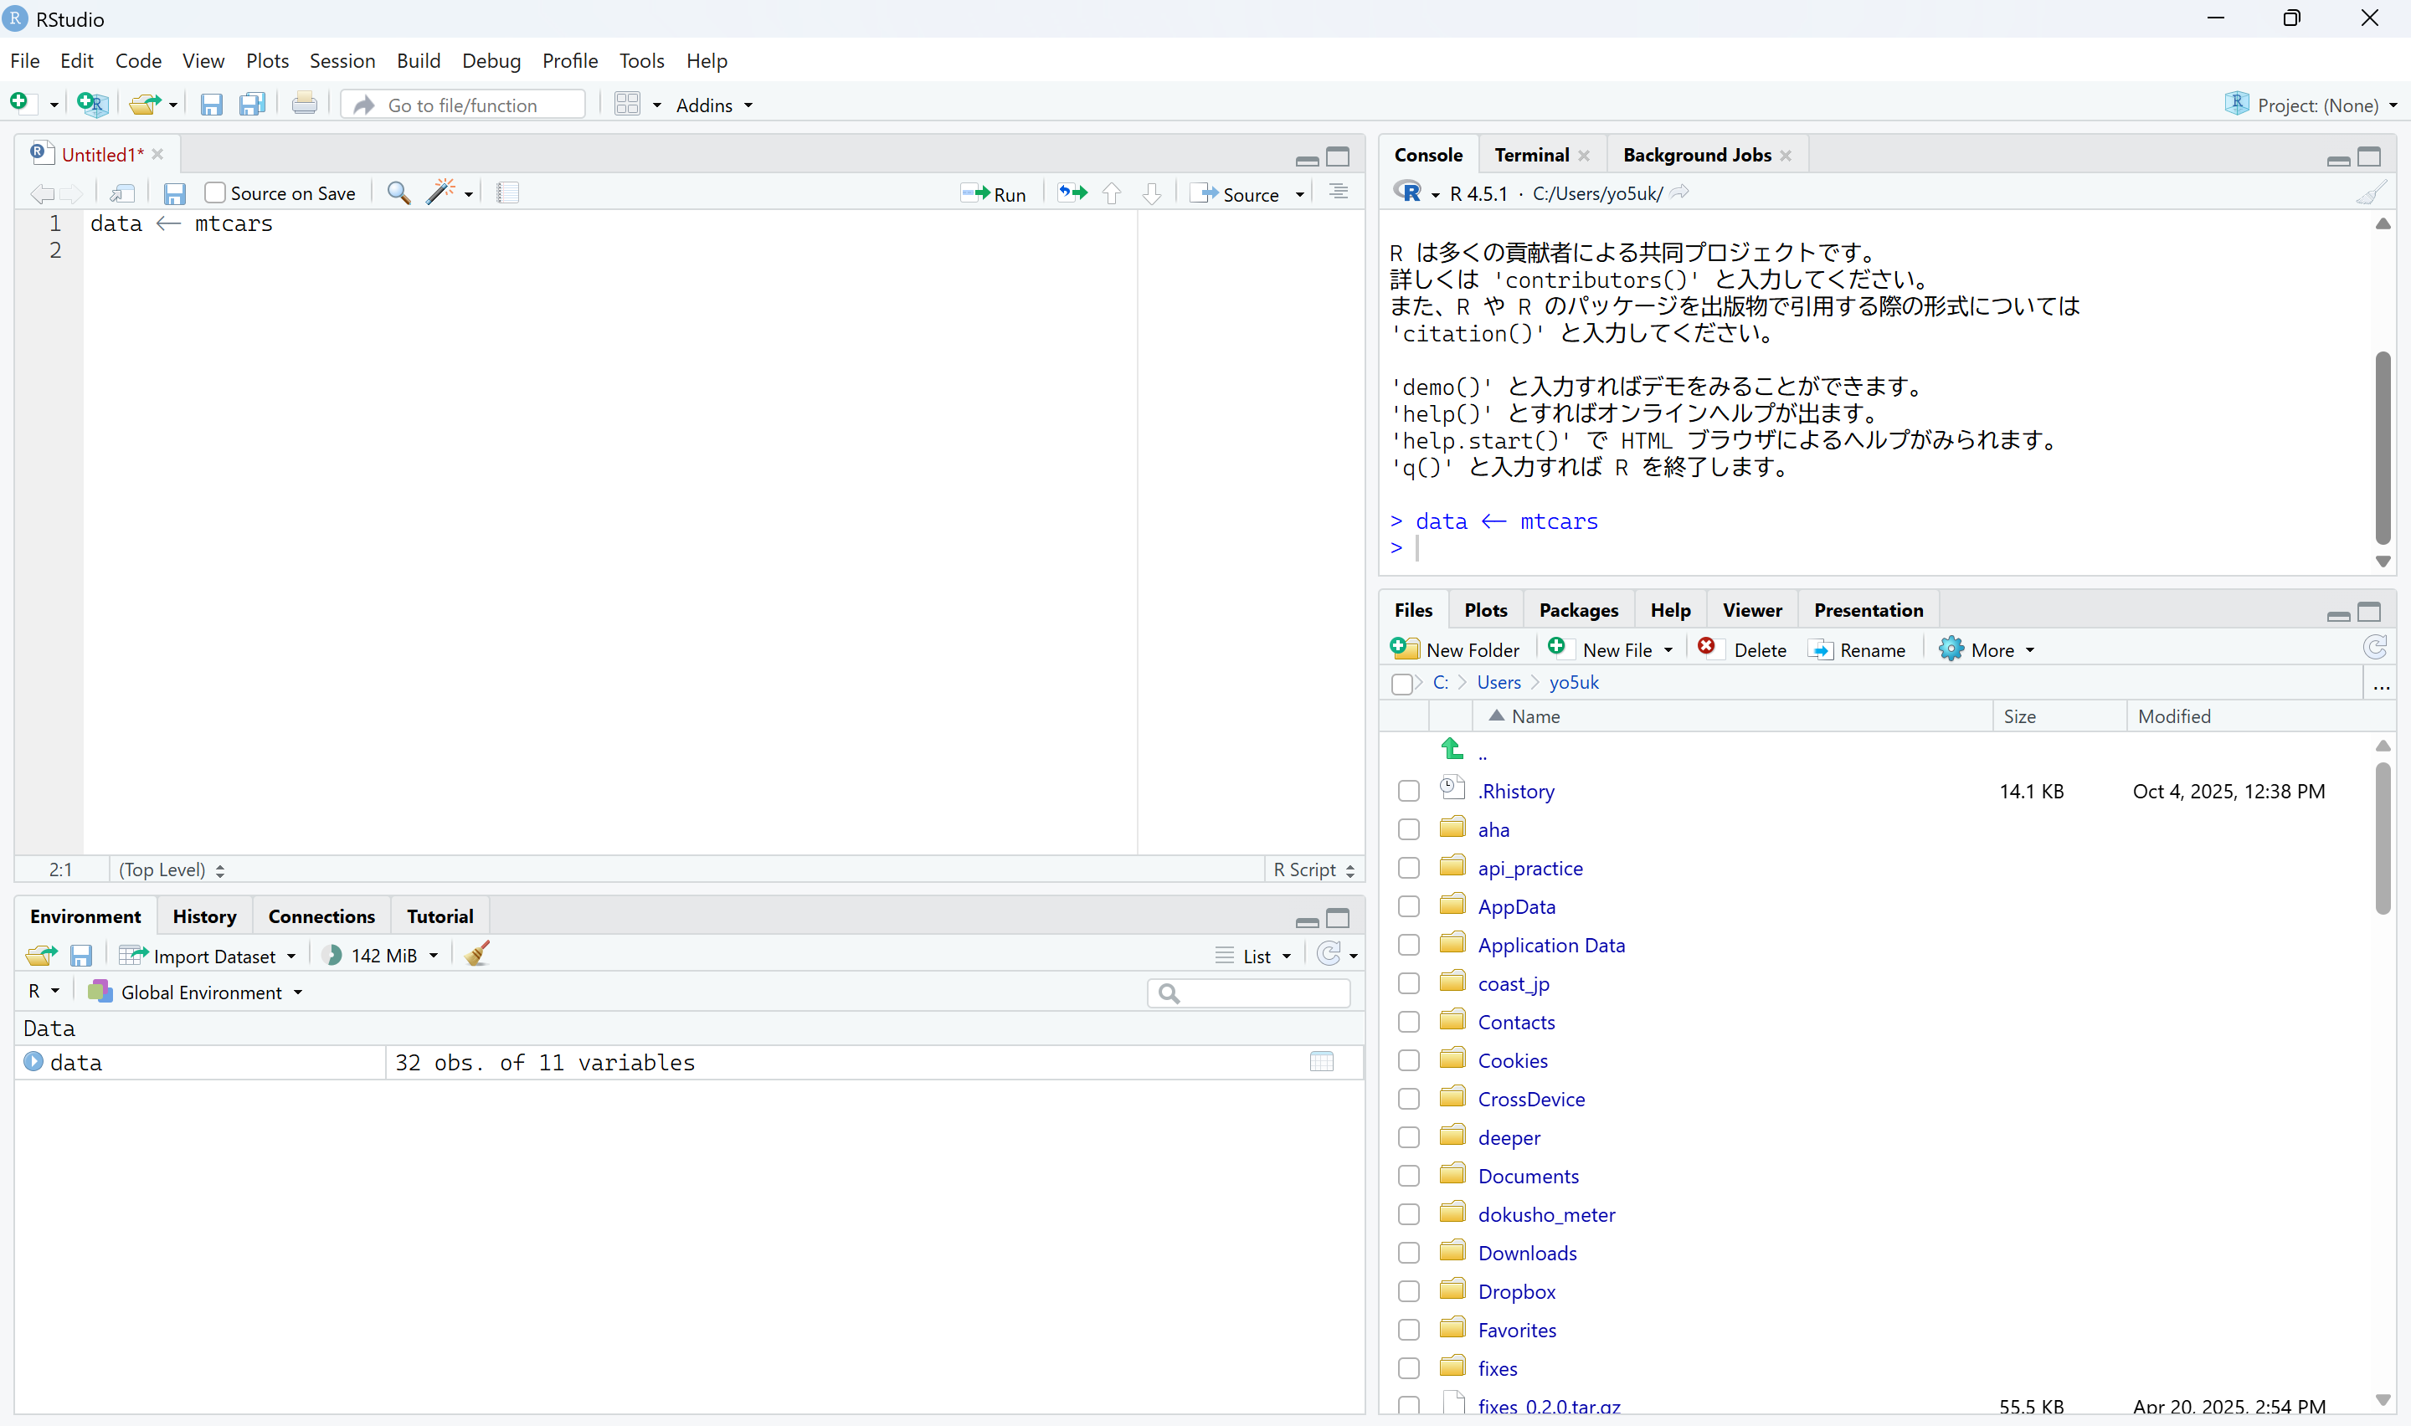Click the Save all documents icon

pyautogui.click(x=253, y=105)
